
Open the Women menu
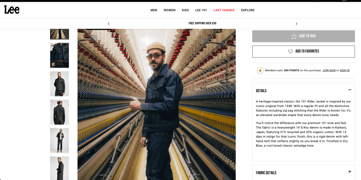click(169, 10)
